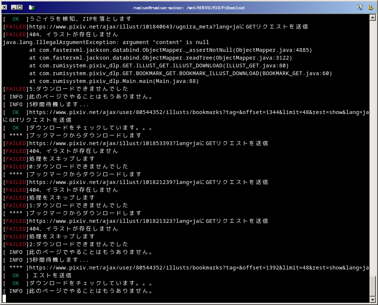
Task: Click the vertical scrollbar thumb
Action: tap(372, 286)
